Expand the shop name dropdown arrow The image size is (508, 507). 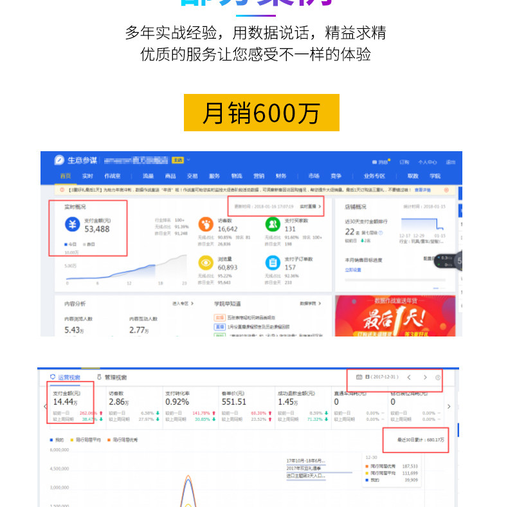point(188,160)
